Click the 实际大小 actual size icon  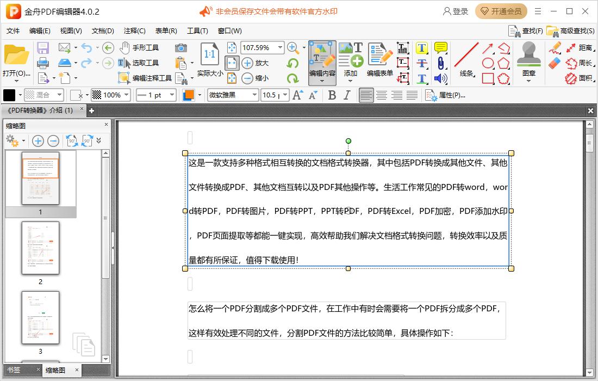coord(209,54)
